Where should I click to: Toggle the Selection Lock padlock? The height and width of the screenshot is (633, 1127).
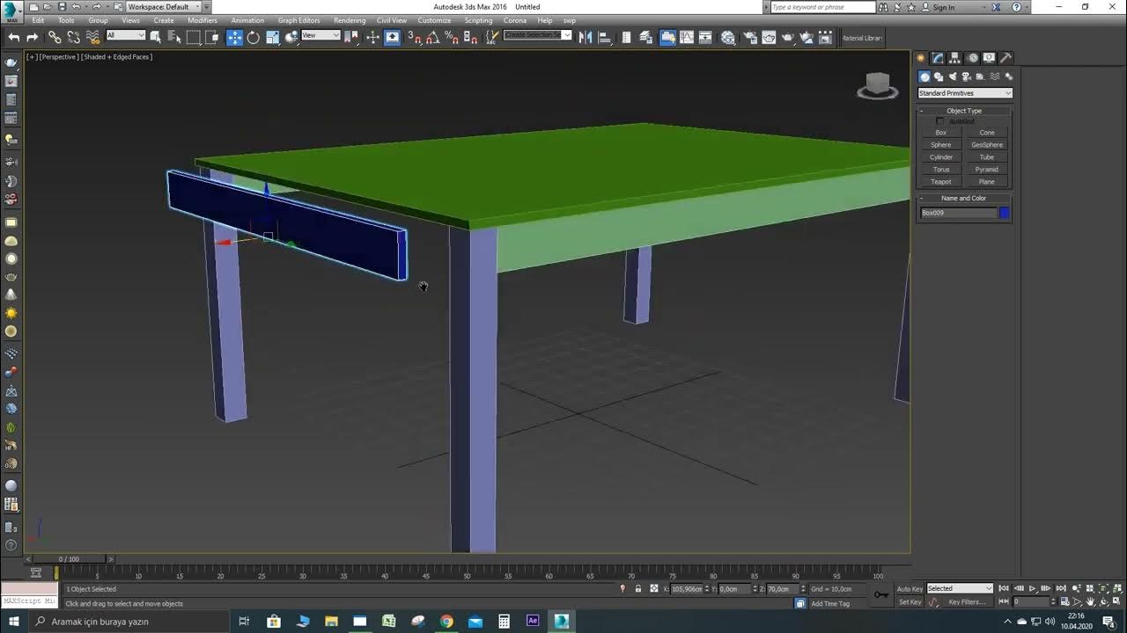coord(638,589)
